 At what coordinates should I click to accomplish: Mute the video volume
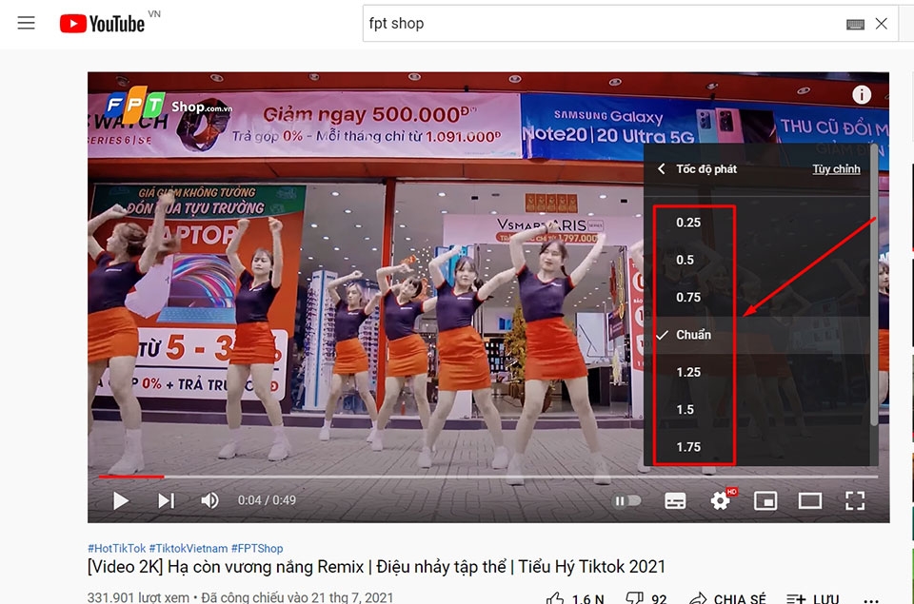[x=209, y=500]
